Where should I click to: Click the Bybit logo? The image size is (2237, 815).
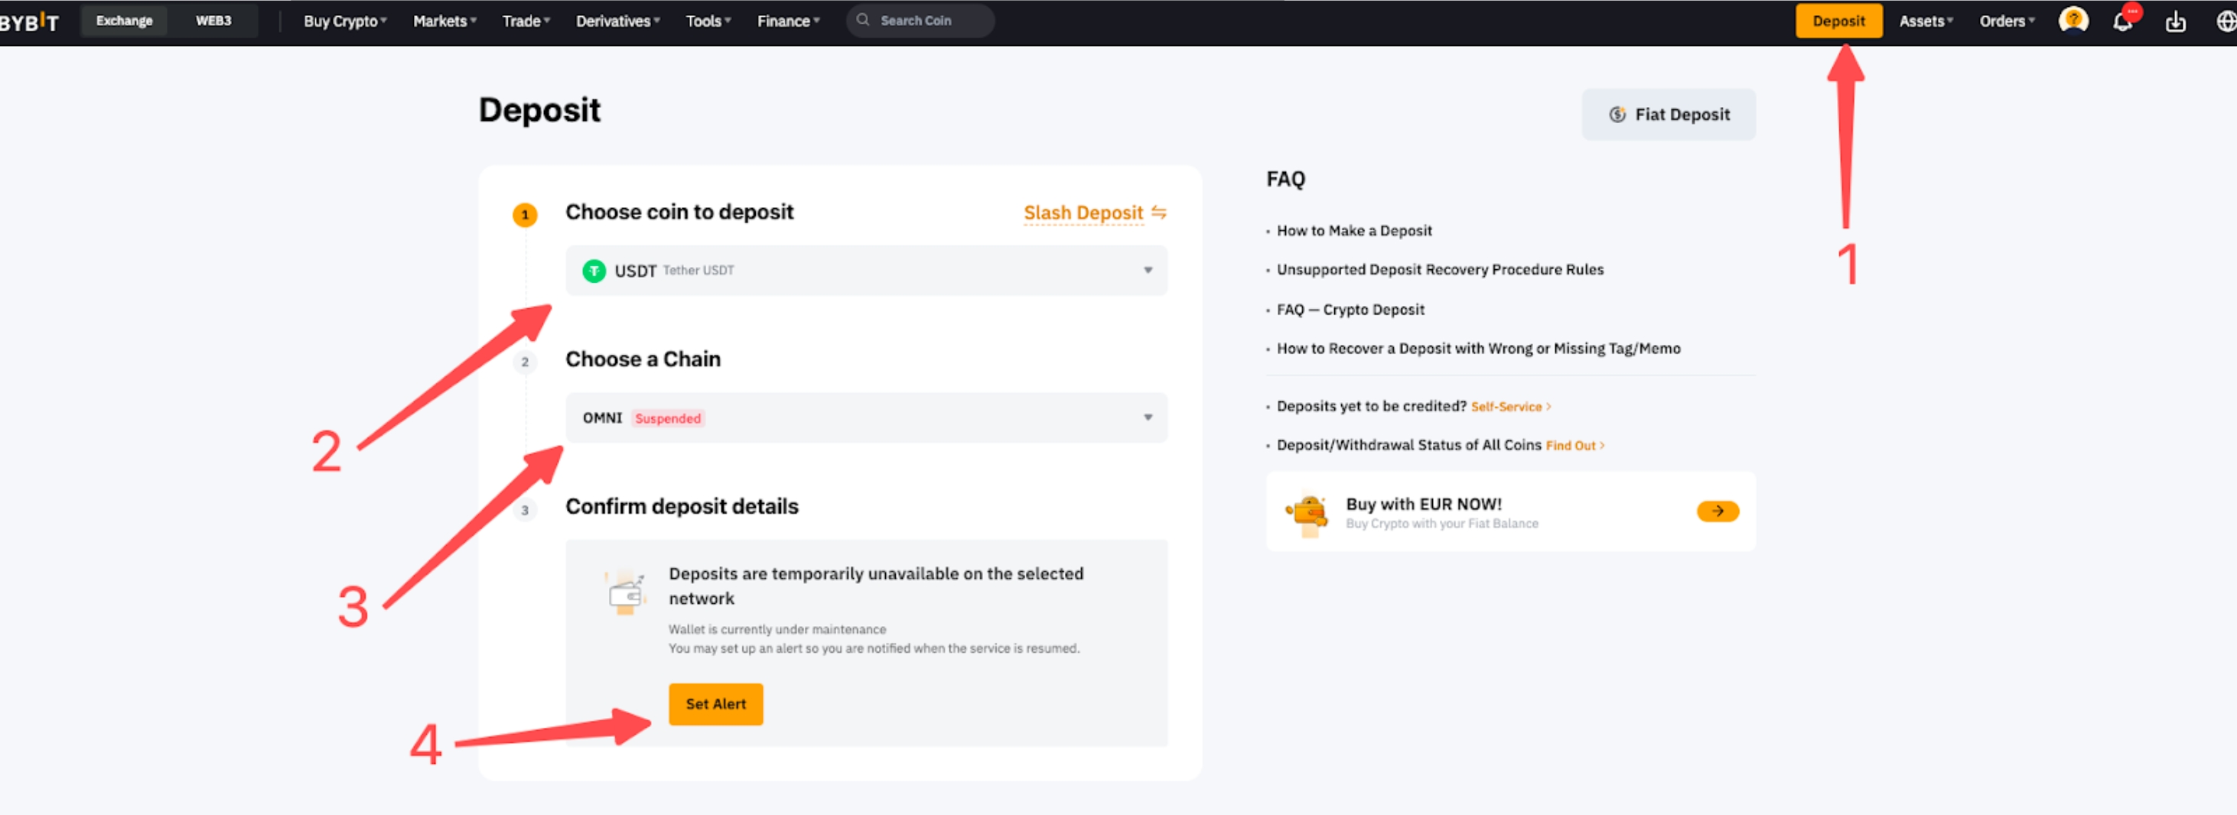[30, 21]
